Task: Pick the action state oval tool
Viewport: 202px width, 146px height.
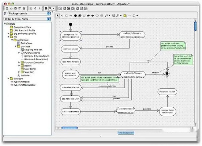Action: (67, 16)
